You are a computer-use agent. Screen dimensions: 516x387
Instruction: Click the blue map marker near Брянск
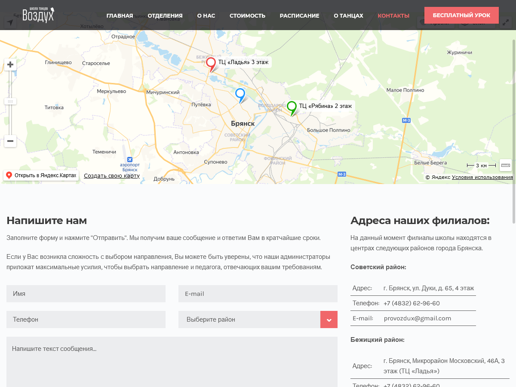[240, 94]
